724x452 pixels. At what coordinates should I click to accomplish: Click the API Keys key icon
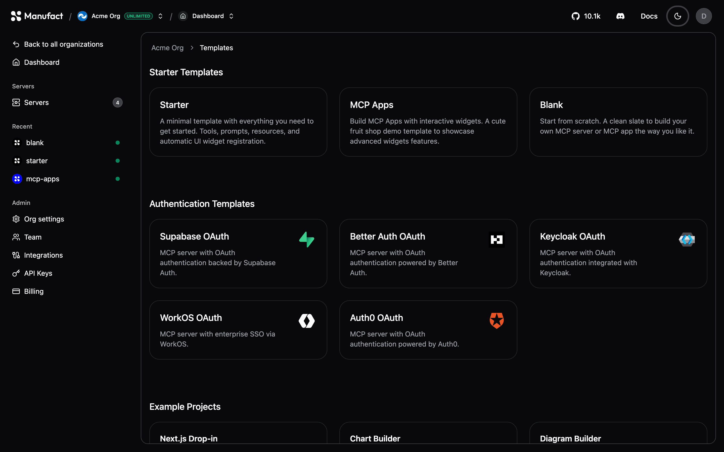point(16,273)
